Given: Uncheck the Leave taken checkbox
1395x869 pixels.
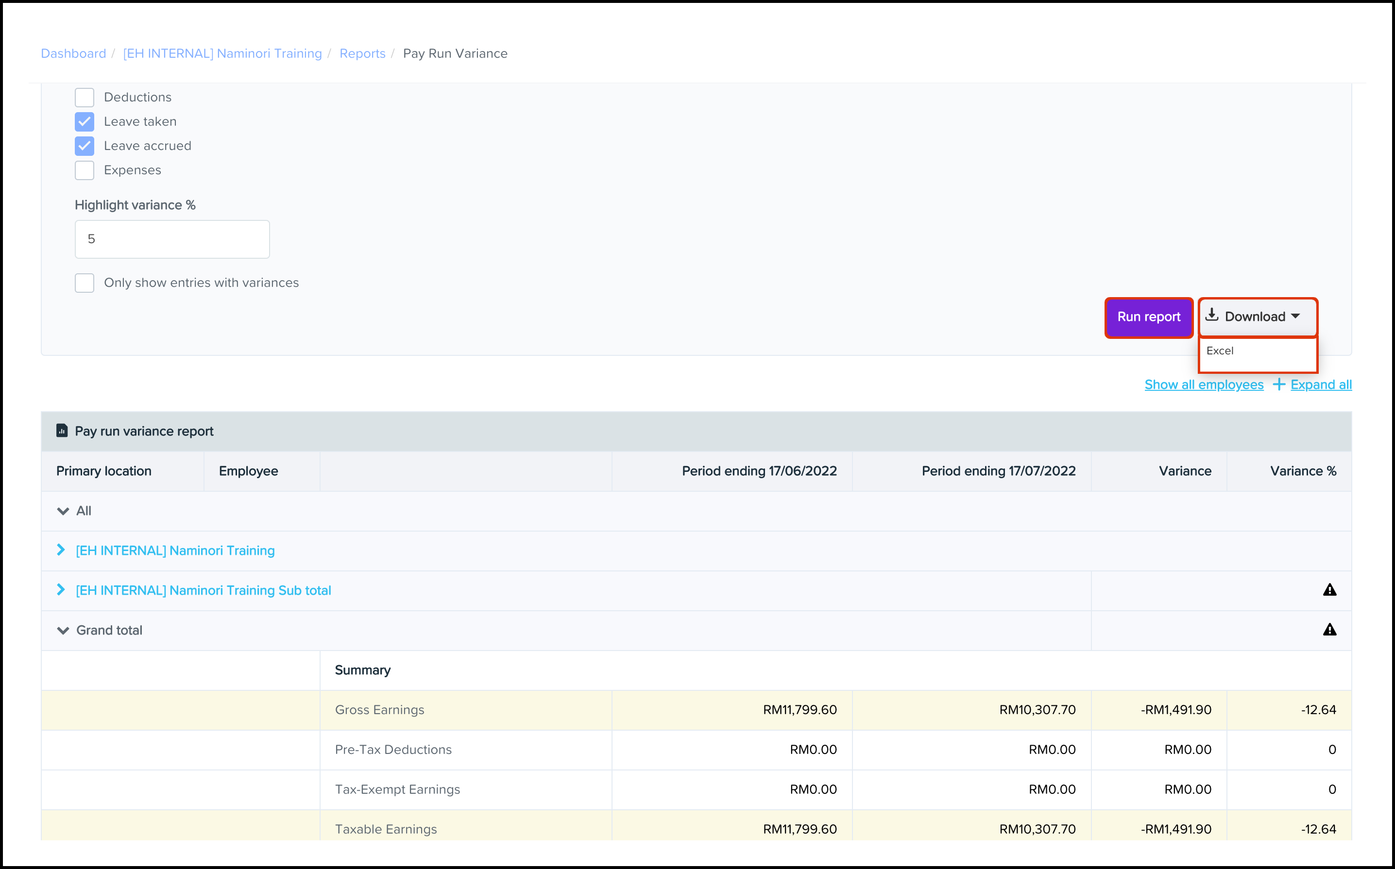Looking at the screenshot, I should coord(85,122).
